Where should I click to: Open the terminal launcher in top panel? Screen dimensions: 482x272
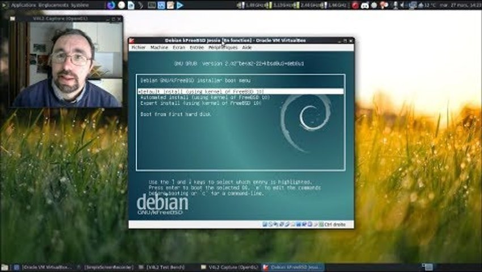pyautogui.click(x=151, y=5)
